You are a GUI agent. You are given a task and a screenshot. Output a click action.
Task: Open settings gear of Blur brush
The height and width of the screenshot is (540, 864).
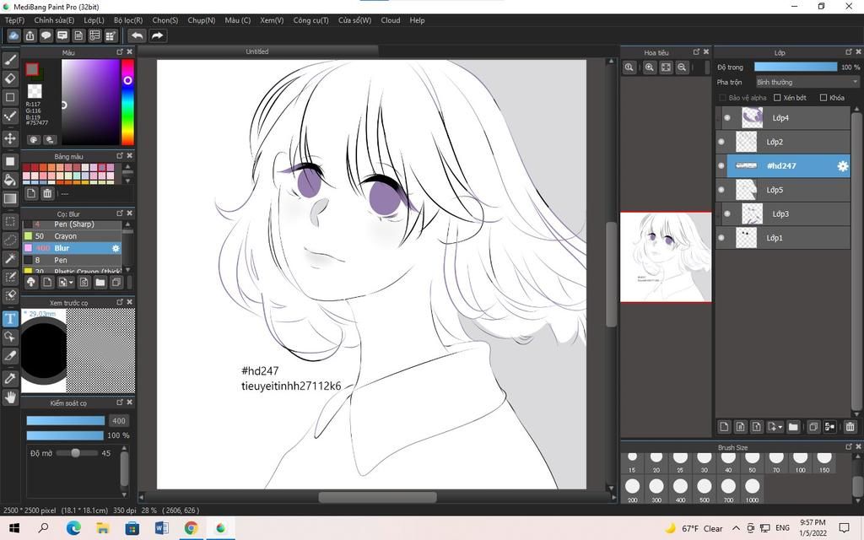click(x=116, y=248)
